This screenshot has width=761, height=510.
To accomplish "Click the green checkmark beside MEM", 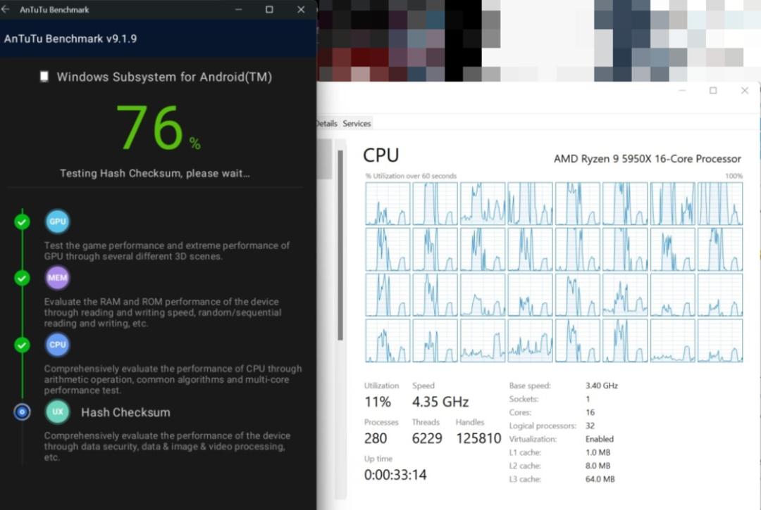I will tap(22, 278).
